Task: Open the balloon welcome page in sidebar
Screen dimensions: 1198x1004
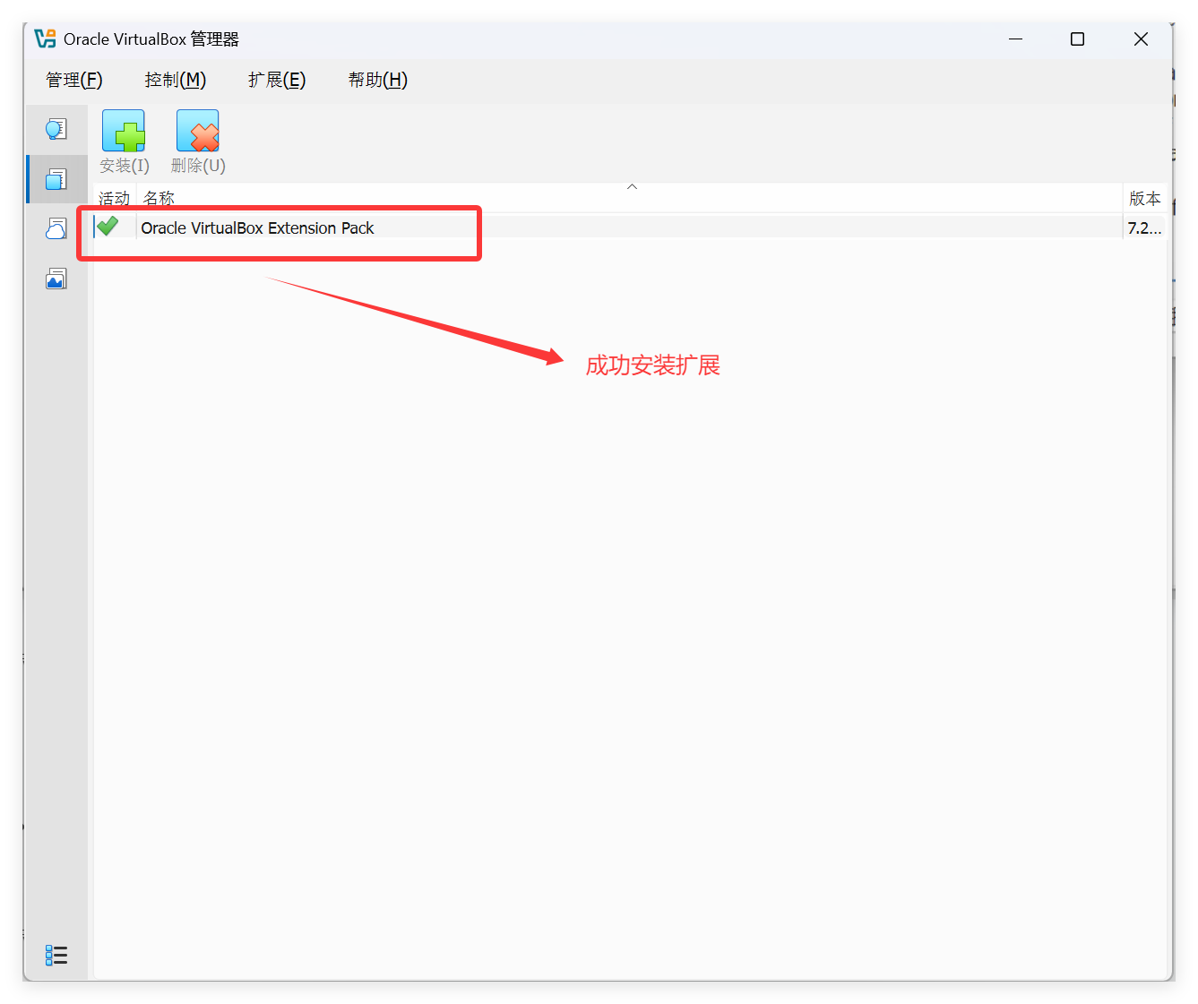Action: coord(56,130)
